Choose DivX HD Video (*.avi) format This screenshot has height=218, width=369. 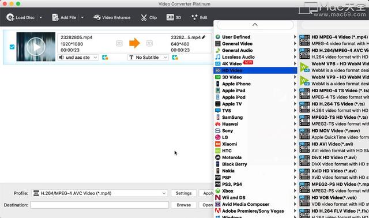tap(334, 161)
